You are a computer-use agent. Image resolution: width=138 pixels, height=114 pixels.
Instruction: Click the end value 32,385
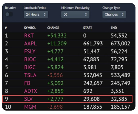tap(119, 99)
